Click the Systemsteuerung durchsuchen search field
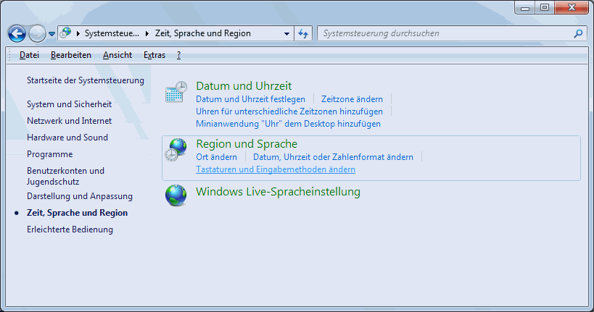The height and width of the screenshot is (312, 594). pyautogui.click(x=442, y=33)
